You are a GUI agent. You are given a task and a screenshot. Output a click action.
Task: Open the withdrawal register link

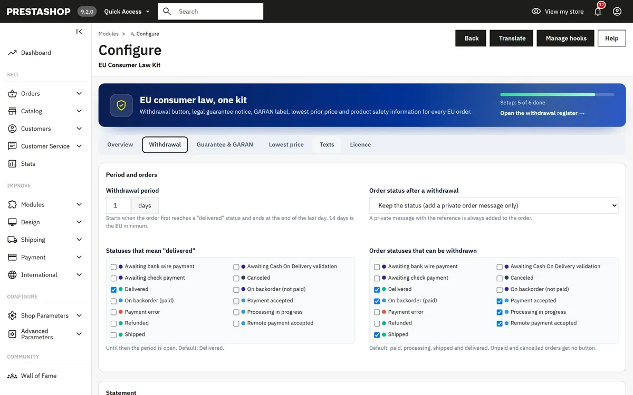pos(542,113)
